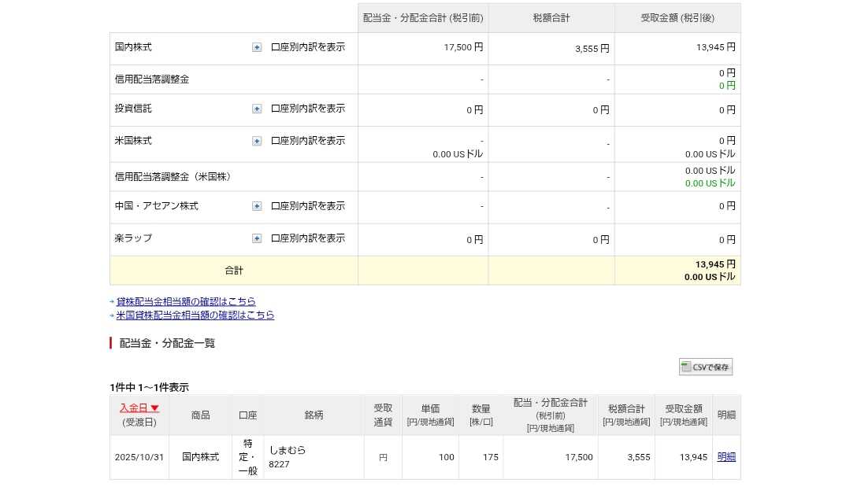The image size is (846, 487).
Task: Click 口座別内訳を表示 in 国内株式 row
Action: point(307,47)
